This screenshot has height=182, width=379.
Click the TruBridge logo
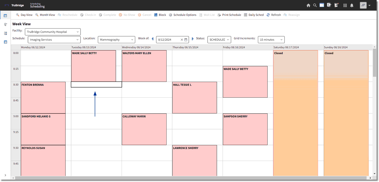tap(14, 5)
